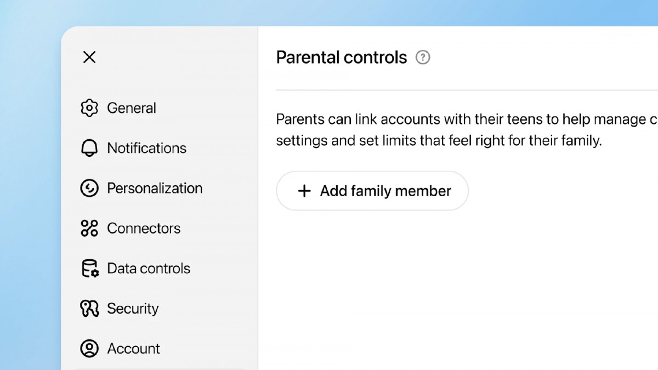Click the Connectors icon in the sidebar
The height and width of the screenshot is (370, 658).
(x=89, y=228)
